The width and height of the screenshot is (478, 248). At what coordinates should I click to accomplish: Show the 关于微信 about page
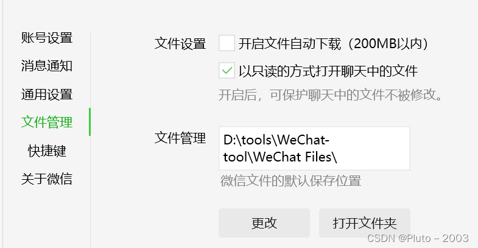coord(47,179)
